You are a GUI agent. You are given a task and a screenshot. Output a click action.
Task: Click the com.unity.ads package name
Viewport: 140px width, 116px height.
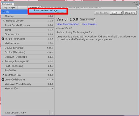[64, 28]
